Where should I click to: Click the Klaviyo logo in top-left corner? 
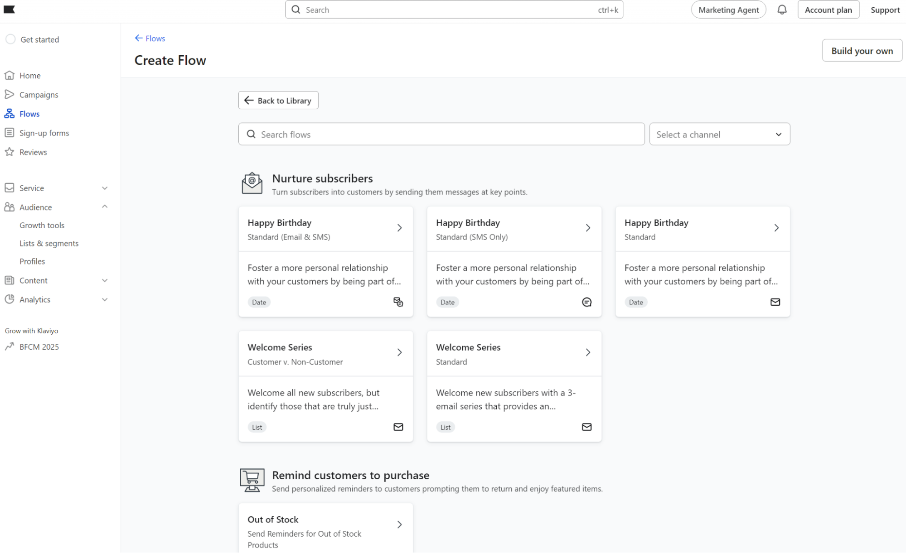click(10, 10)
